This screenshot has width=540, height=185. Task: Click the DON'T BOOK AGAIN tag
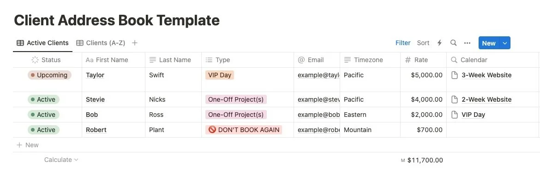[244, 130]
